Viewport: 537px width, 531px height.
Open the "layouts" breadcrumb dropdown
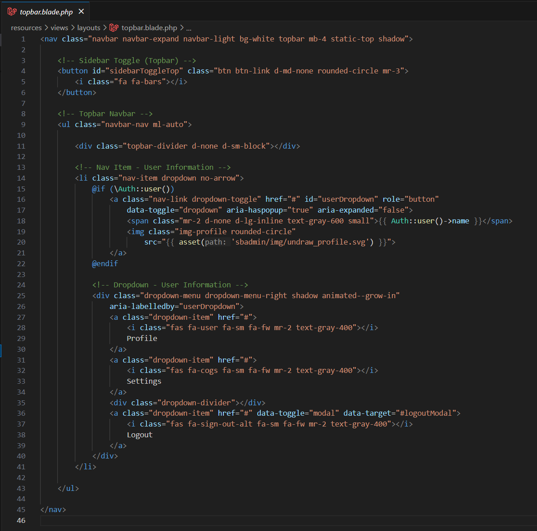(x=89, y=28)
